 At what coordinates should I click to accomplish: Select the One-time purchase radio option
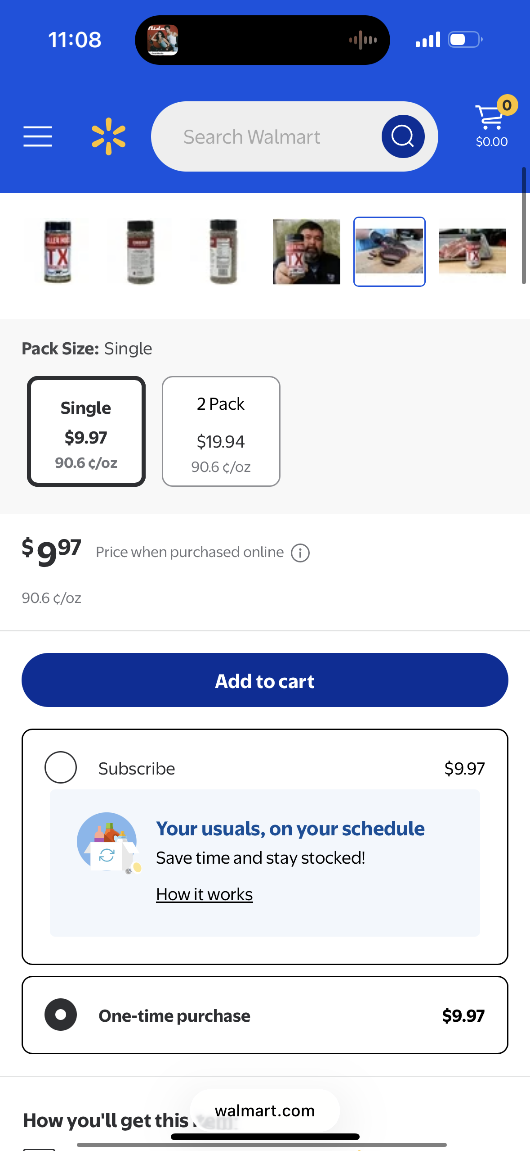tap(61, 1015)
